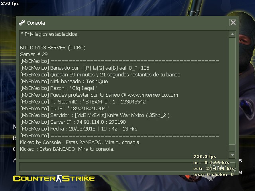This screenshot has width=255, height=191.
Task: Click the www.mxemexico.com address in the console
Action: click(x=153, y=95)
